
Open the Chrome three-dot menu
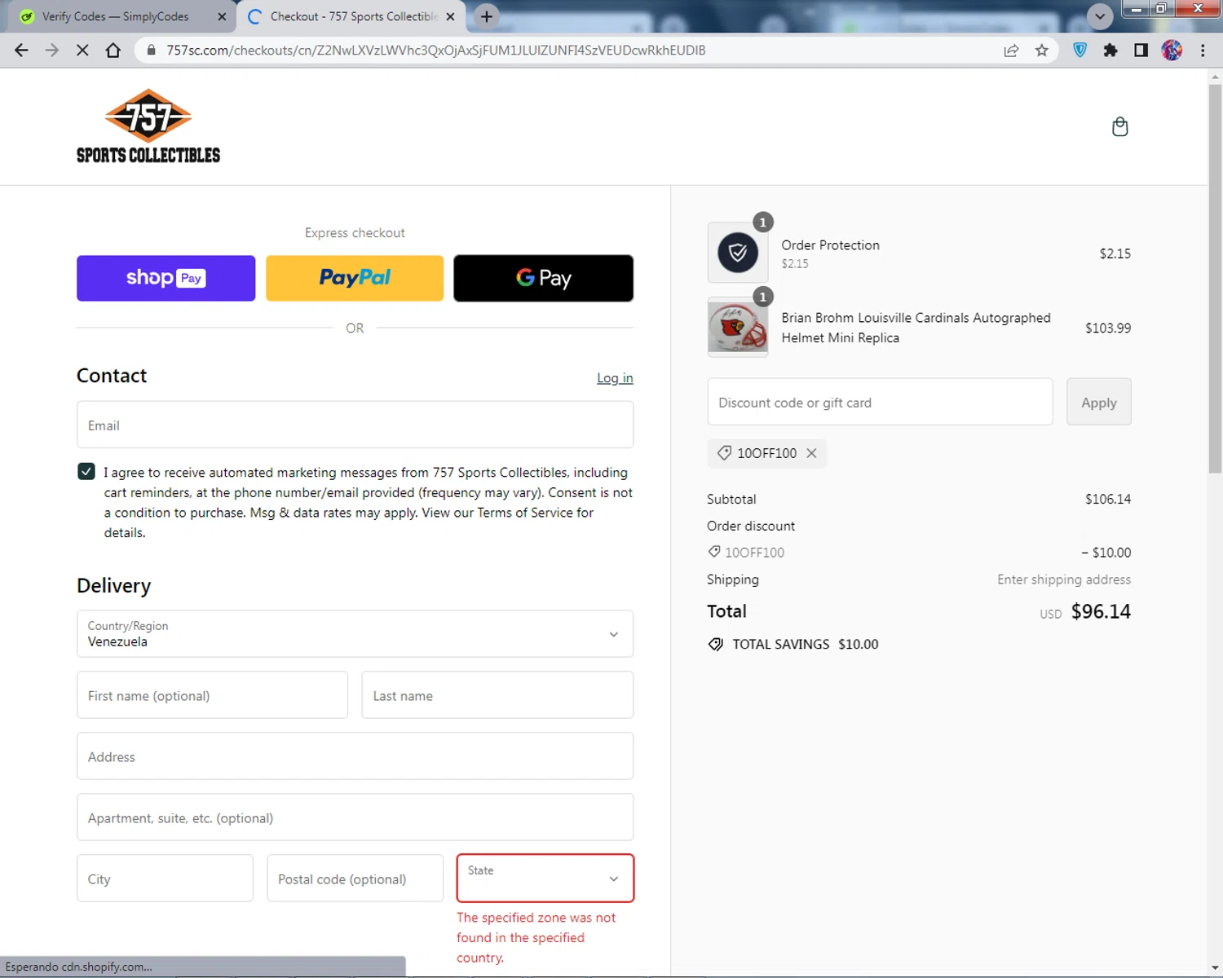[1203, 51]
